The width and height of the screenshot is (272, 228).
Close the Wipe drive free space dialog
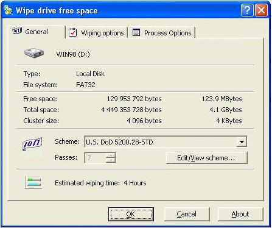[x=261, y=10]
